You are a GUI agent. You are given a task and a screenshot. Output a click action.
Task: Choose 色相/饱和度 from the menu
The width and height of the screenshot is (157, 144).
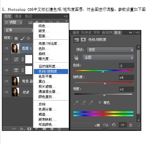pos(51,71)
